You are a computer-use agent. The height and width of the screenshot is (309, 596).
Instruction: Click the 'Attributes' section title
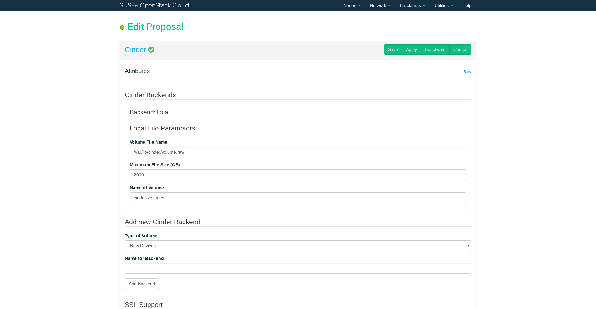[x=137, y=71]
